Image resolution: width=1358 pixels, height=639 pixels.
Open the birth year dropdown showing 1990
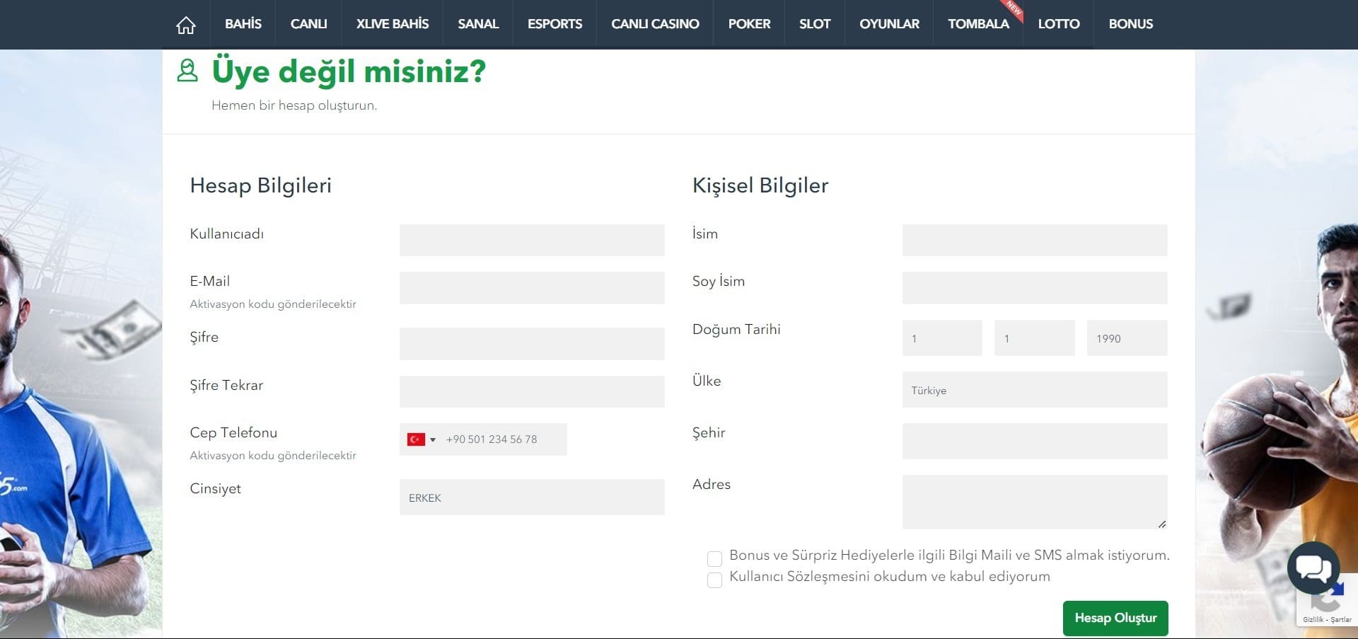click(x=1126, y=338)
